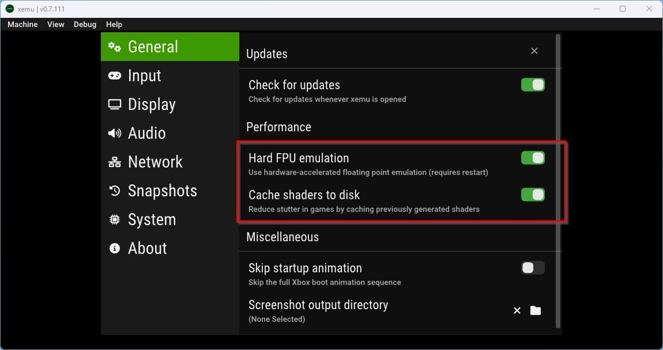Disable Check for updates
The height and width of the screenshot is (350, 663).
tap(532, 85)
